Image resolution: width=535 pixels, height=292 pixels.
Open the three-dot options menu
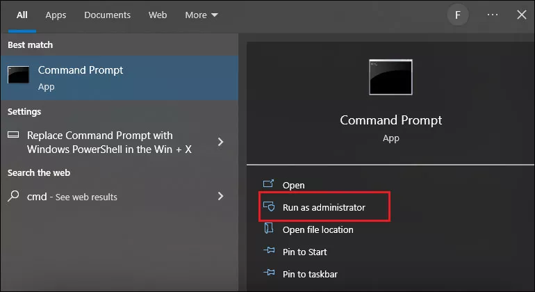point(493,15)
